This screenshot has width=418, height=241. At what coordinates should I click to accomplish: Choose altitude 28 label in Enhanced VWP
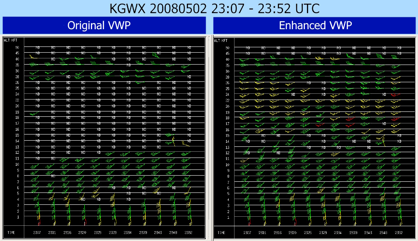point(228,77)
